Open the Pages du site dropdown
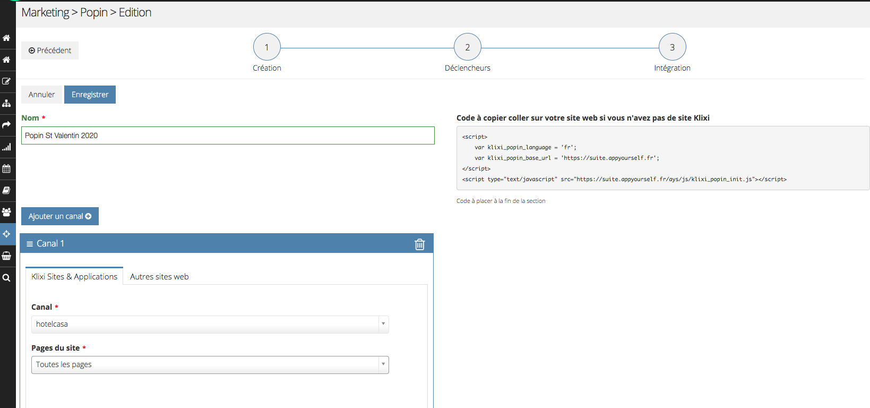 (x=210, y=365)
